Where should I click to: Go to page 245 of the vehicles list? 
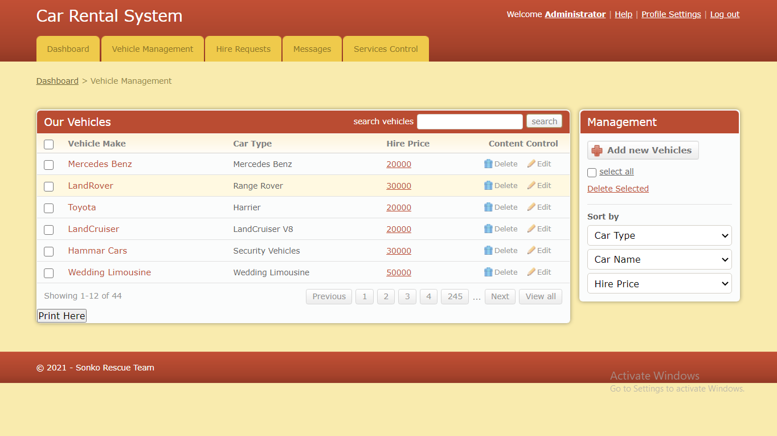(x=455, y=296)
